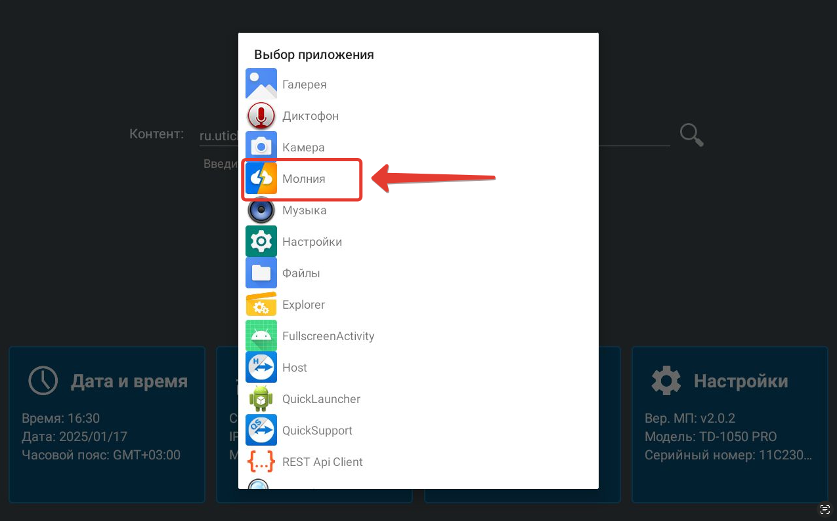837x521 pixels.
Task: Select Молния from the app list
Action: (304, 179)
